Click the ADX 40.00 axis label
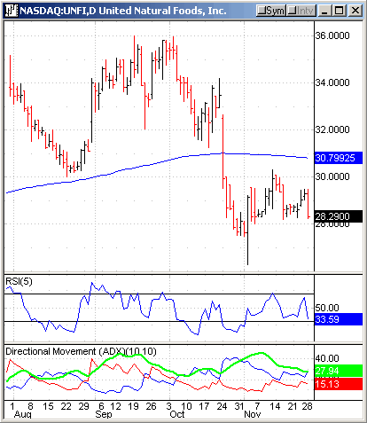Image resolution: width=367 pixels, height=423 pixels. [327, 358]
